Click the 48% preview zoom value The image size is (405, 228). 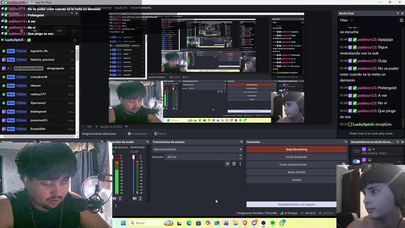(90, 127)
